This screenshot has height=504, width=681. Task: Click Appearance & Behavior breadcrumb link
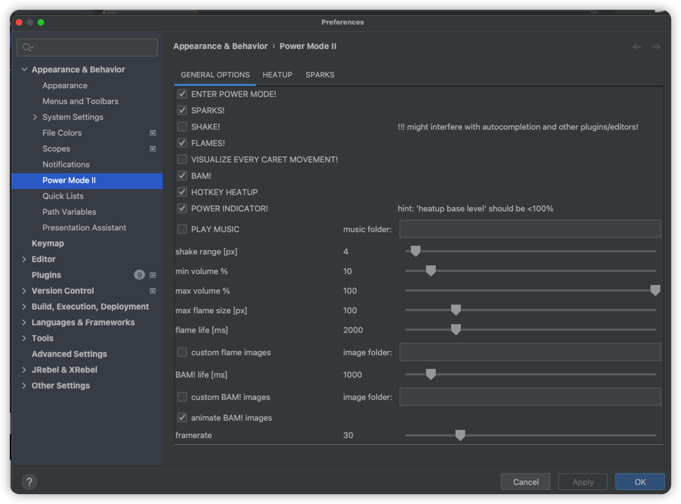click(x=220, y=46)
